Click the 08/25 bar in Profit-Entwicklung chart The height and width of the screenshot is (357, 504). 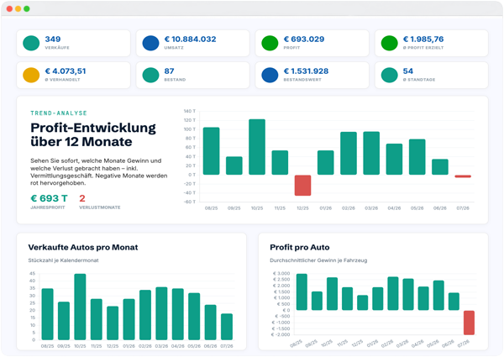tap(211, 151)
